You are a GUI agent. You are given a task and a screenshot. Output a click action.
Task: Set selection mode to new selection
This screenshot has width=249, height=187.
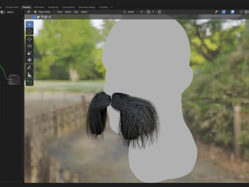pyautogui.click(x=34, y=17)
